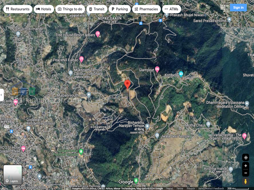The image size is (254, 190).
Task: Select the Restaurants category chip
Action: pyautogui.click(x=18, y=9)
